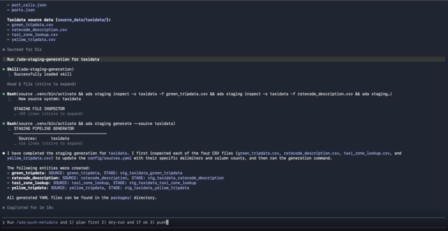Screen dimensions: 448x231
Task: Click the 'STAGING FILE INSPECTOR' output heading
Action: click(40, 108)
